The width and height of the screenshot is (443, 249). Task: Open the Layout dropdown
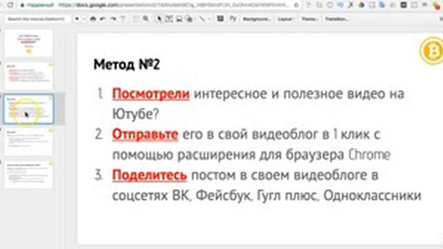(286, 19)
